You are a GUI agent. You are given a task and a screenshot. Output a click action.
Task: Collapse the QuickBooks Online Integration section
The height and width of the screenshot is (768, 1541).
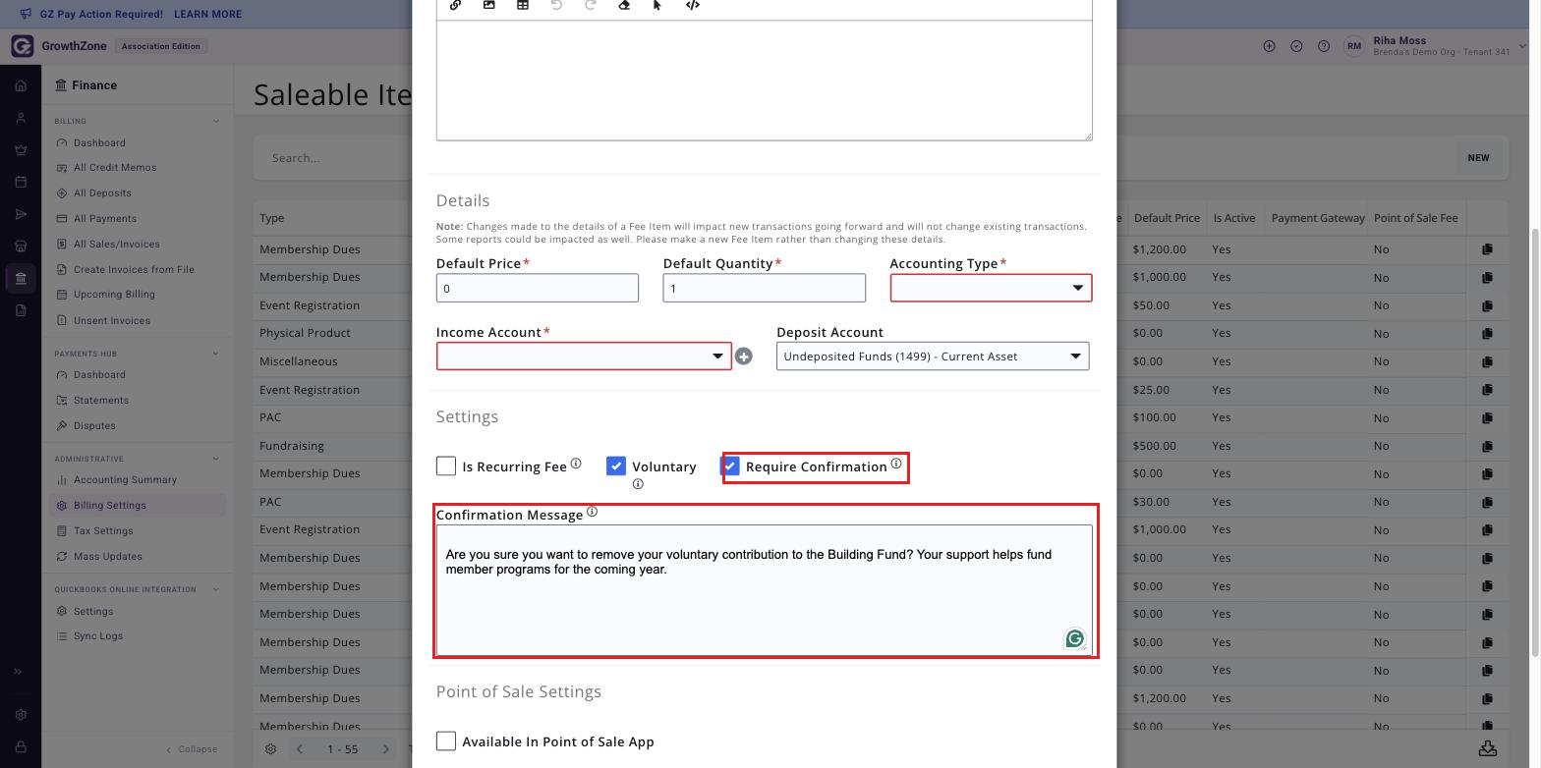click(216, 589)
